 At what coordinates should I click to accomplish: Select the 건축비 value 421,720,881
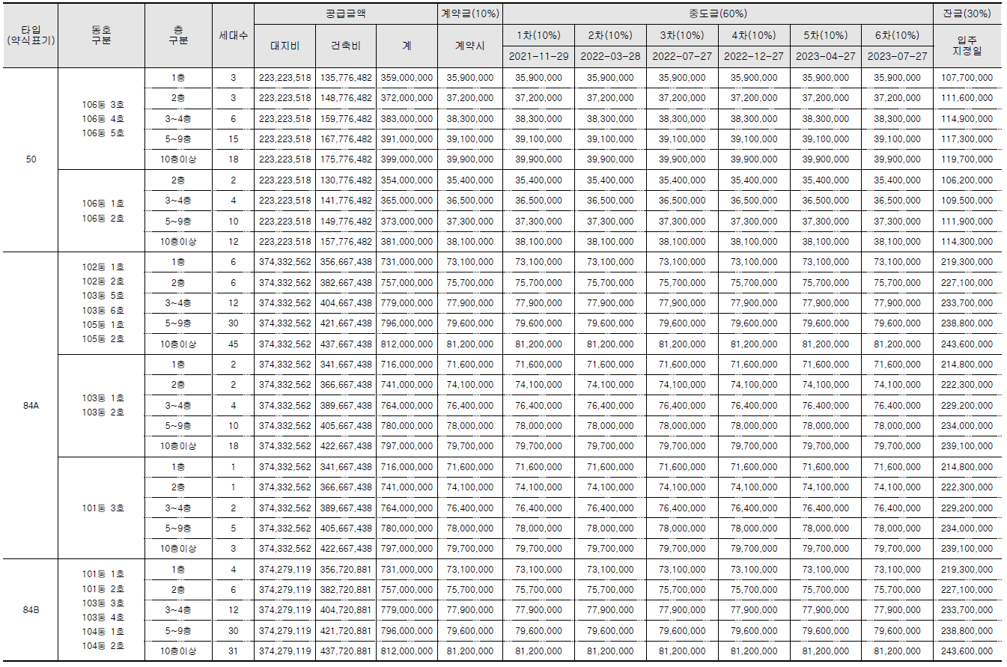pos(346,631)
